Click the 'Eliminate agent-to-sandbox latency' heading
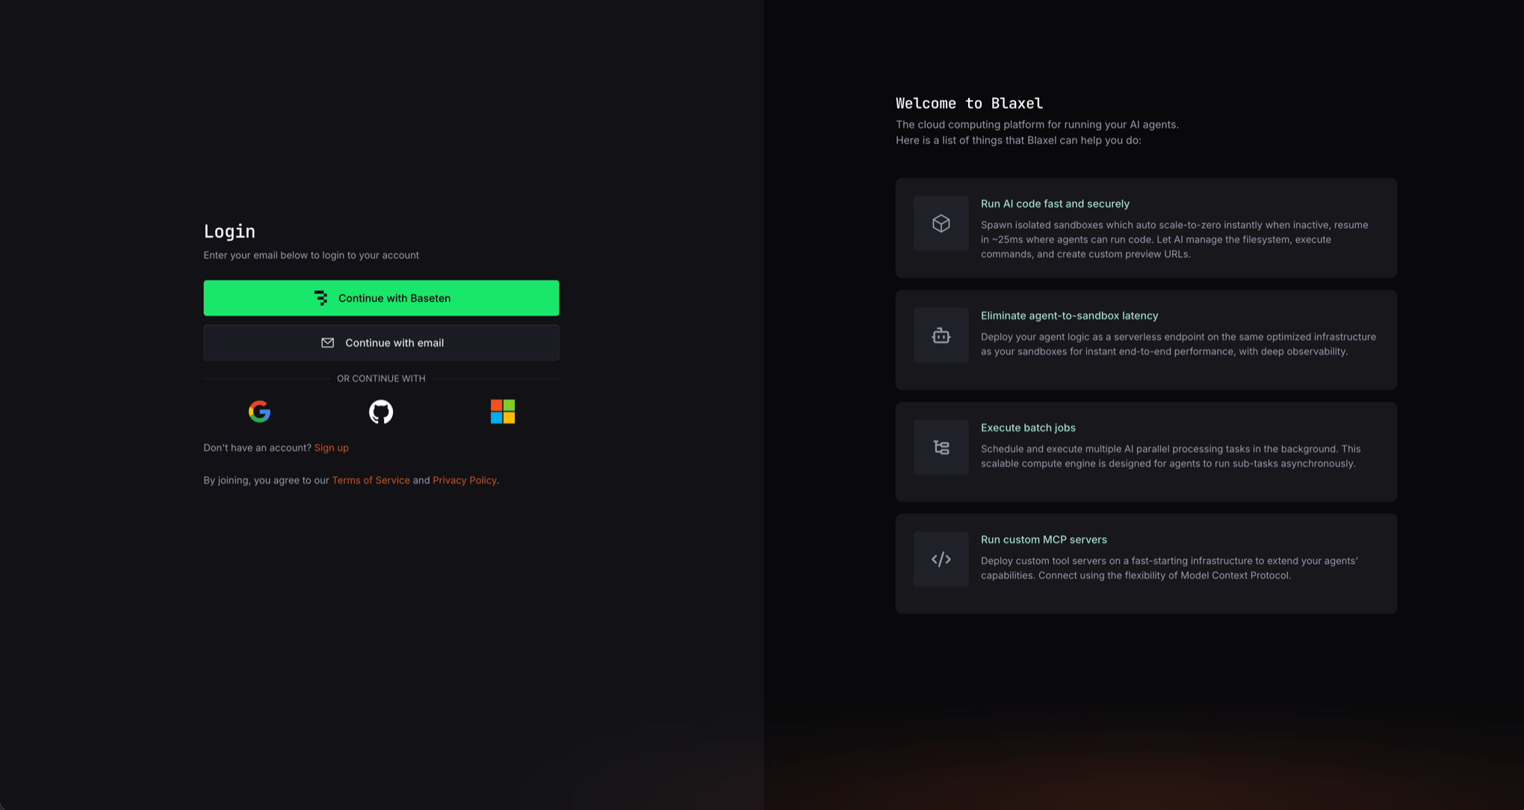 pos(1069,316)
